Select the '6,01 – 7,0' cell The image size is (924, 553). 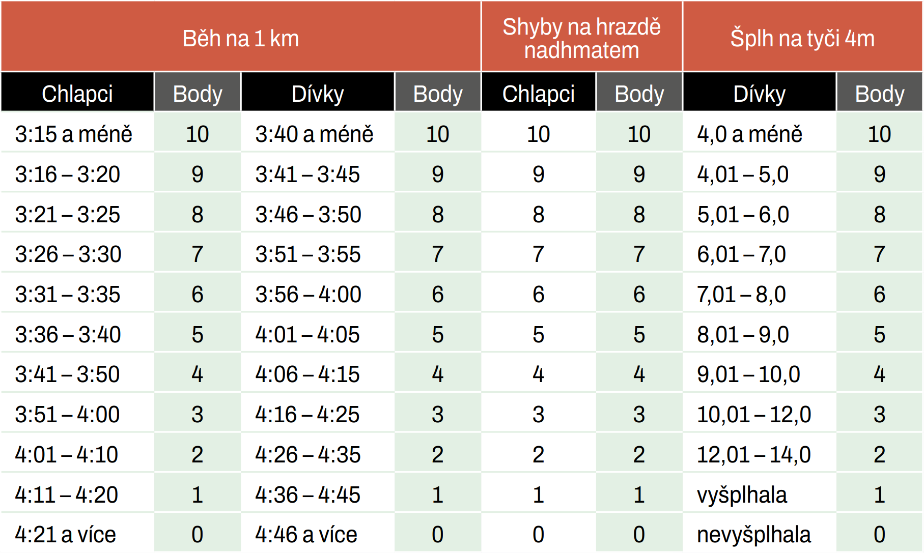760,252
